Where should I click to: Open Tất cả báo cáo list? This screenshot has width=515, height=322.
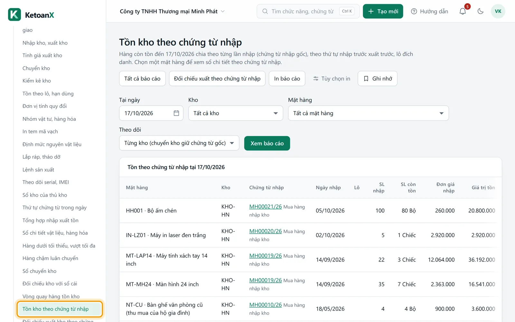click(x=142, y=79)
